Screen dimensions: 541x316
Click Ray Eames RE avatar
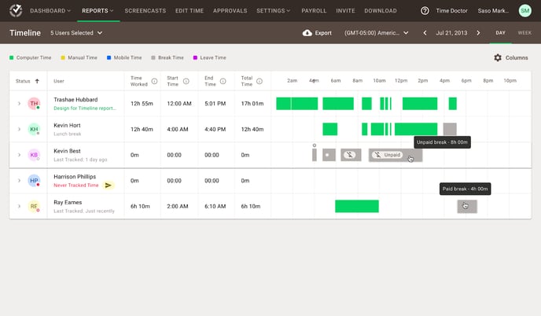coord(34,206)
